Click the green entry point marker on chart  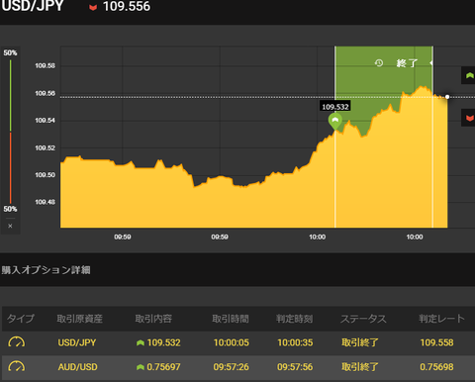click(335, 122)
